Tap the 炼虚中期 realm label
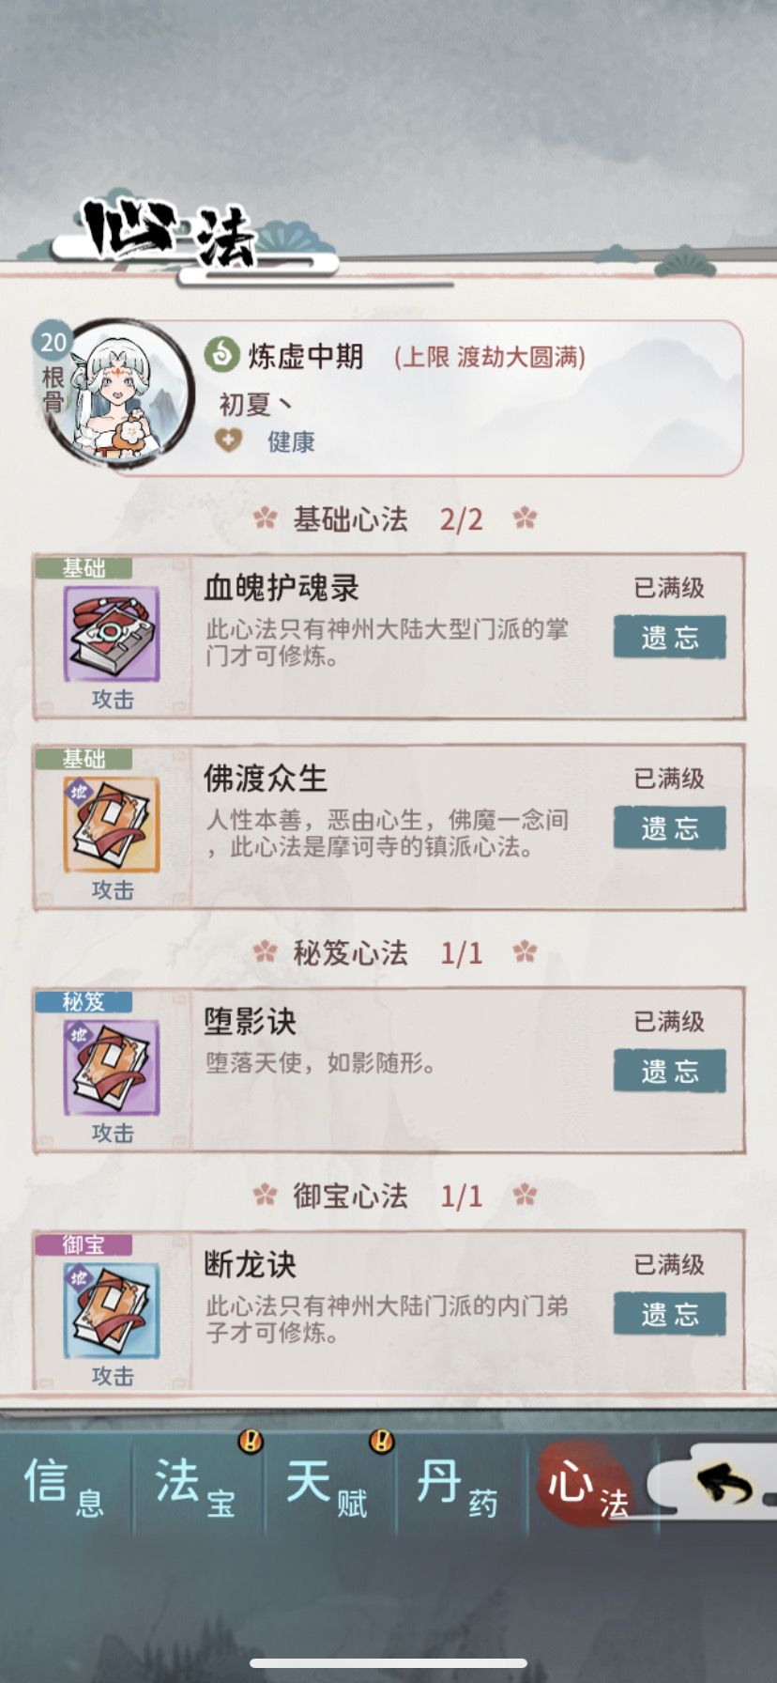 pos(305,356)
